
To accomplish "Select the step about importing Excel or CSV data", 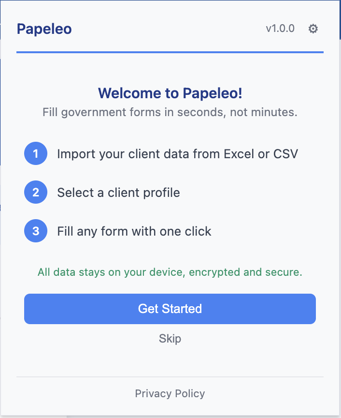I will pos(177,153).
